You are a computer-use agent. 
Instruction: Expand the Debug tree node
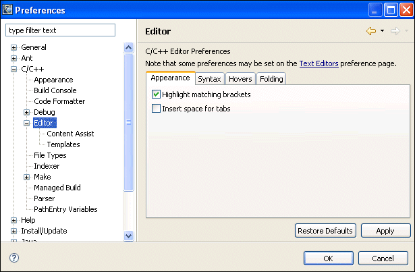point(27,112)
